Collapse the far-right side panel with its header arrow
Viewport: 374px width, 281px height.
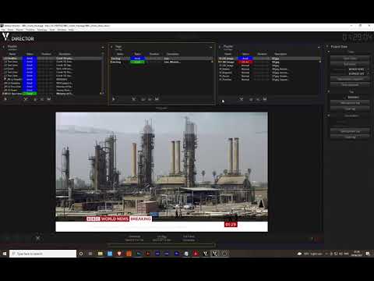pyautogui.click(x=327, y=46)
